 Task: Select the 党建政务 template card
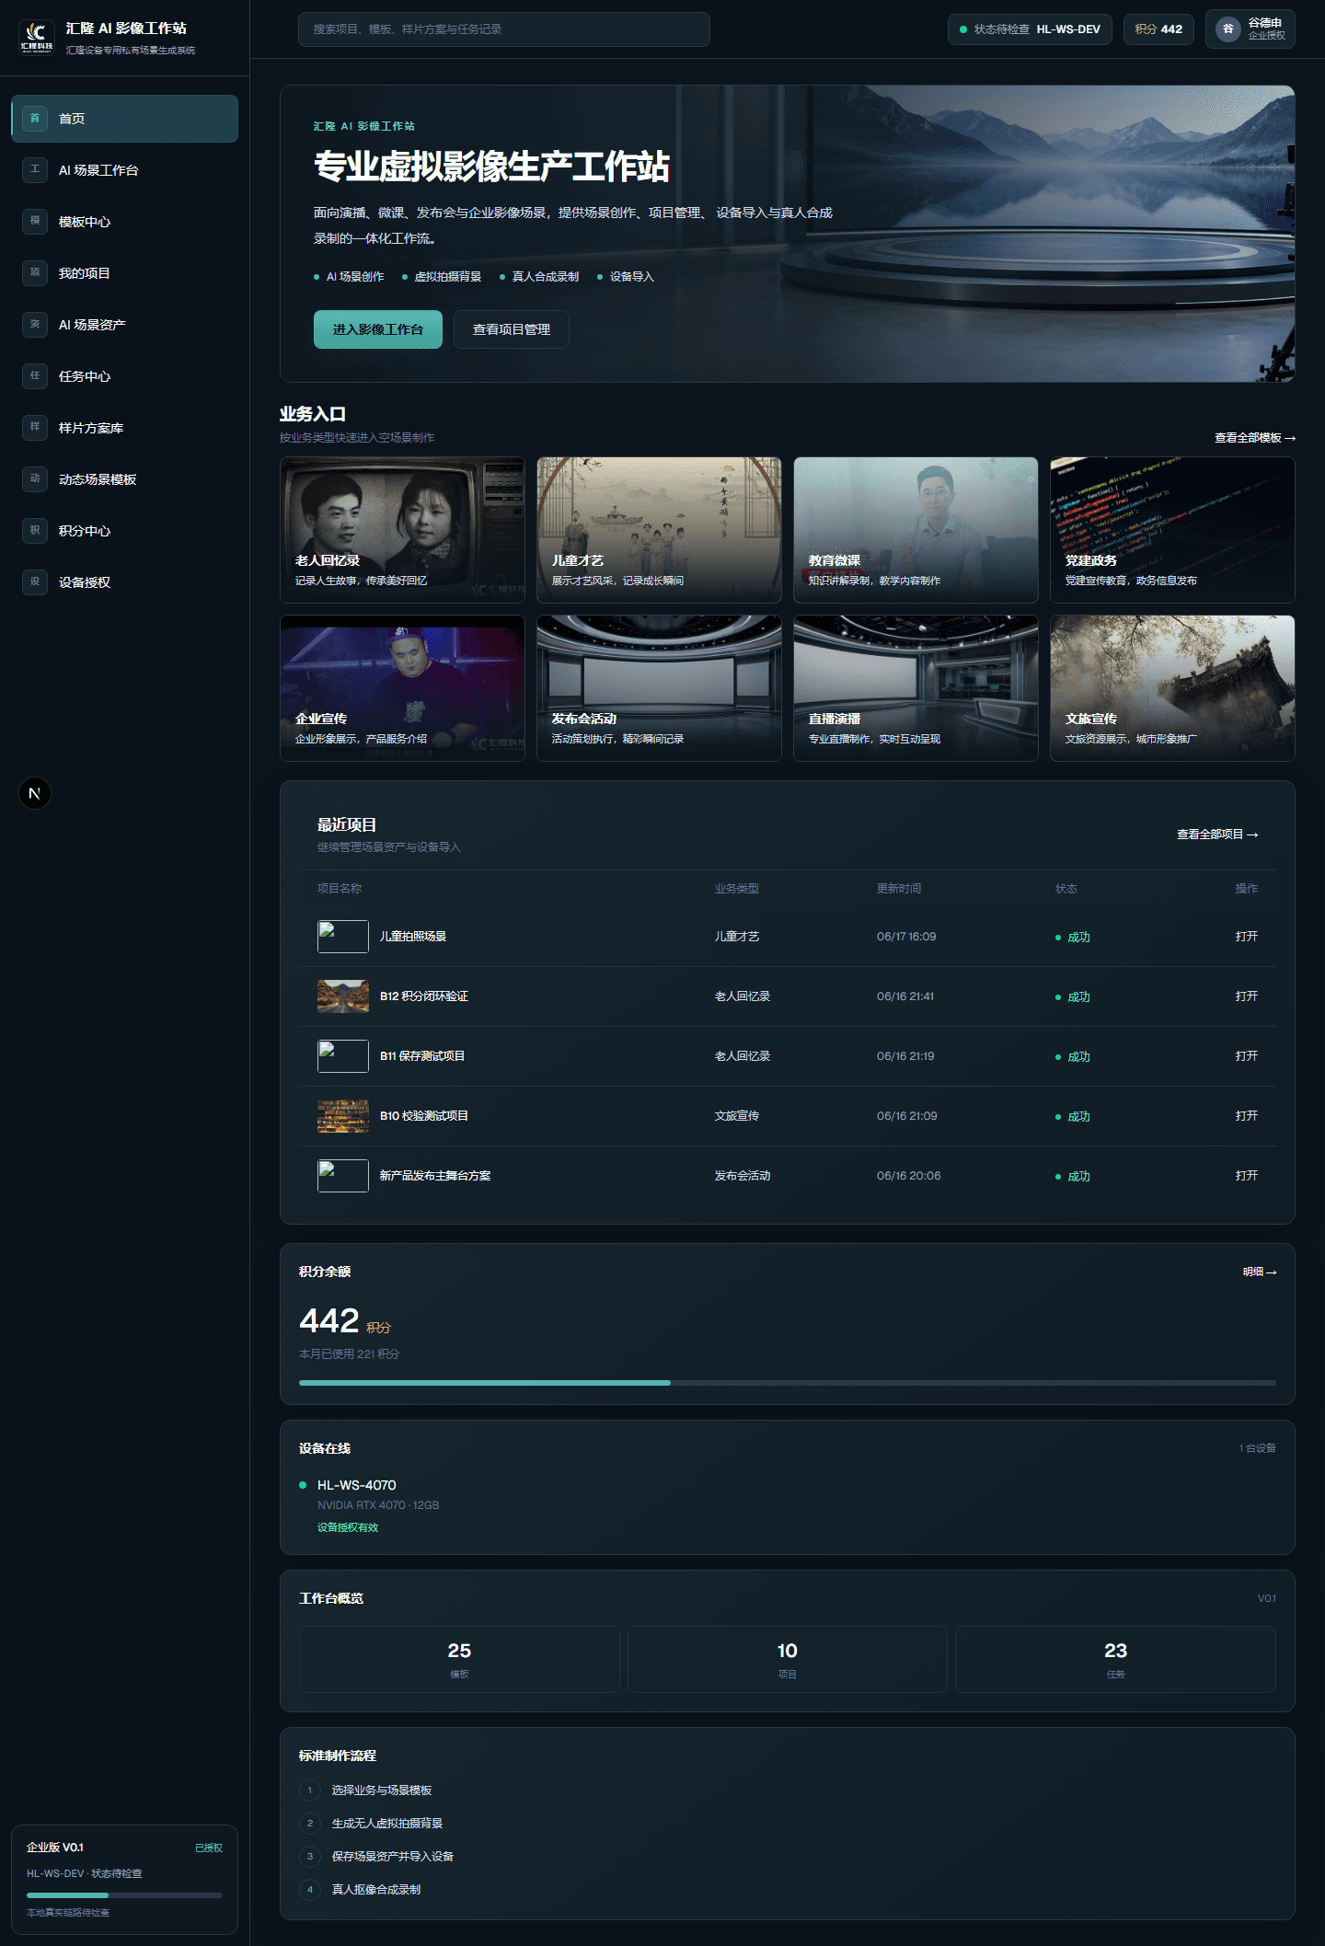(x=1172, y=530)
